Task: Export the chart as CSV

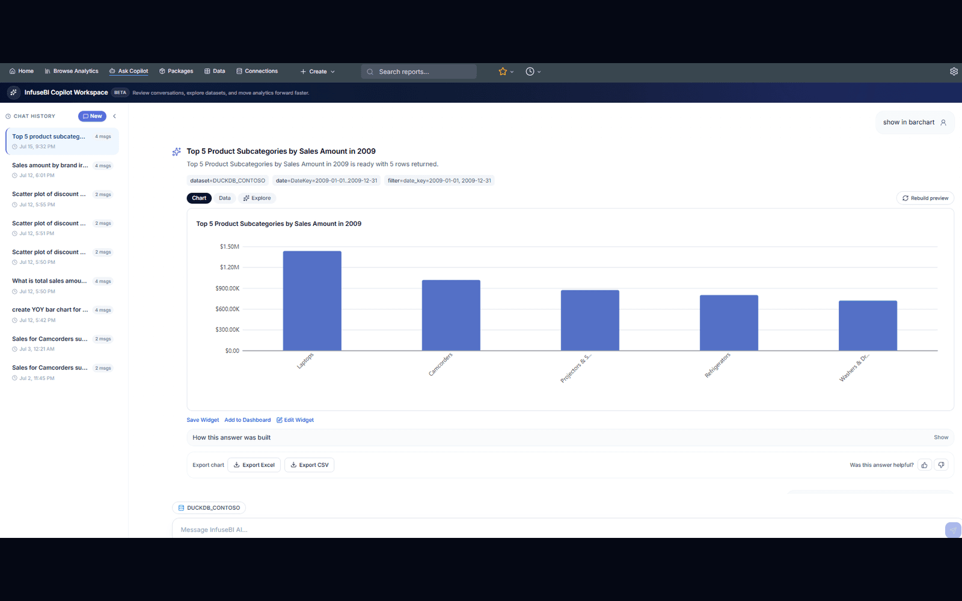Action: click(x=309, y=465)
